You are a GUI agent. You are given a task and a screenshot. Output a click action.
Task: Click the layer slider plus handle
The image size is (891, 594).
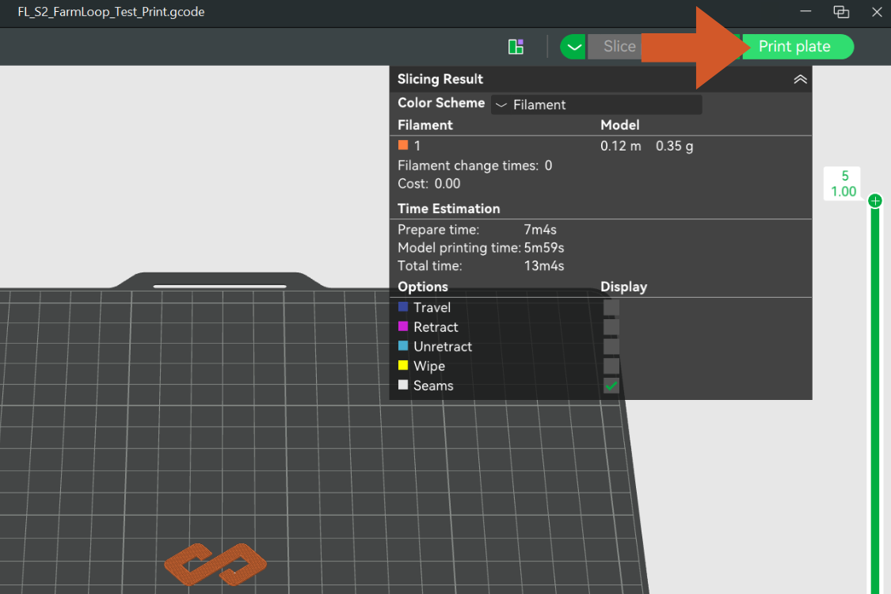tap(875, 200)
